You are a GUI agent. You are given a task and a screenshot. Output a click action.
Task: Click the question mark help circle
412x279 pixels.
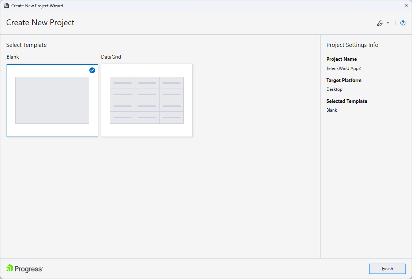coord(402,23)
